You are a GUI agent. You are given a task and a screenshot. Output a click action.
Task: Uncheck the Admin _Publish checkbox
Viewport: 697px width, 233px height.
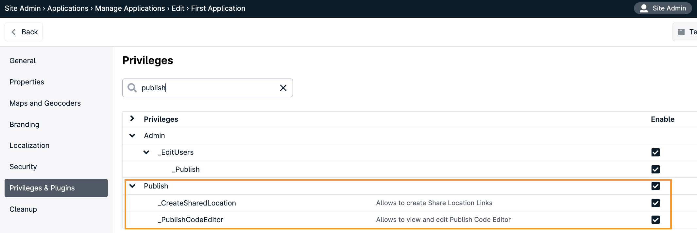(x=655, y=169)
